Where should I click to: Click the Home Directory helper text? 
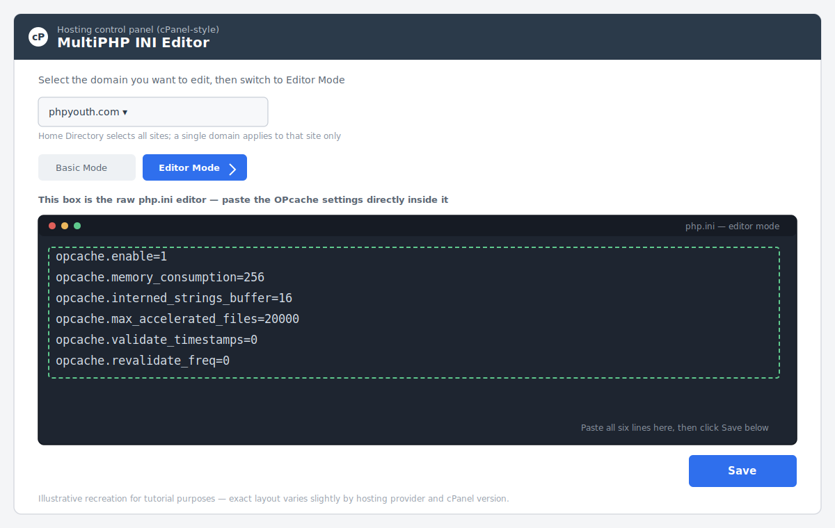189,136
